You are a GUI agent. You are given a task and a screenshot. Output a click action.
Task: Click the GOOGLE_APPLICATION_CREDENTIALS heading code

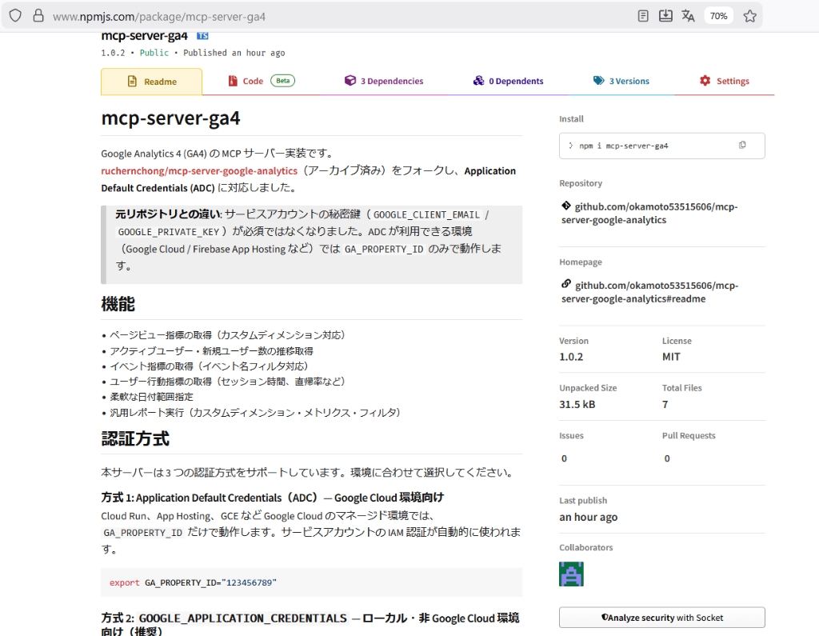pos(243,618)
